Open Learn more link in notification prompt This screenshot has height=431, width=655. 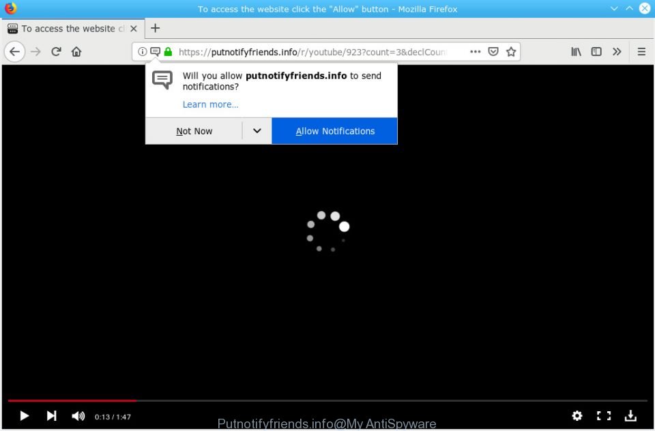tap(211, 104)
